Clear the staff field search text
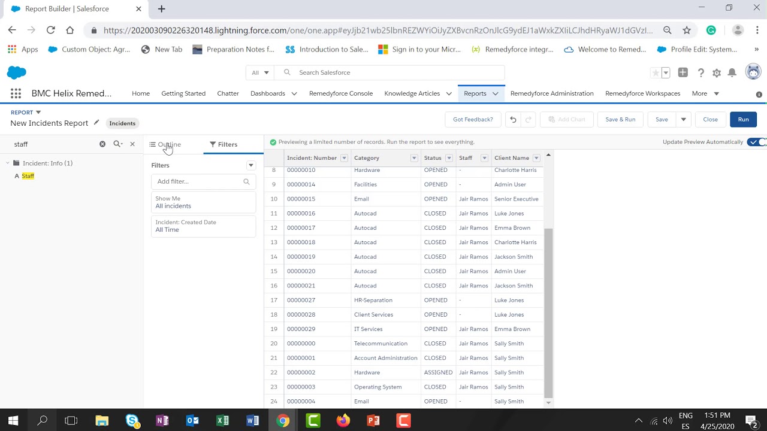This screenshot has width=767, height=431. (x=102, y=144)
